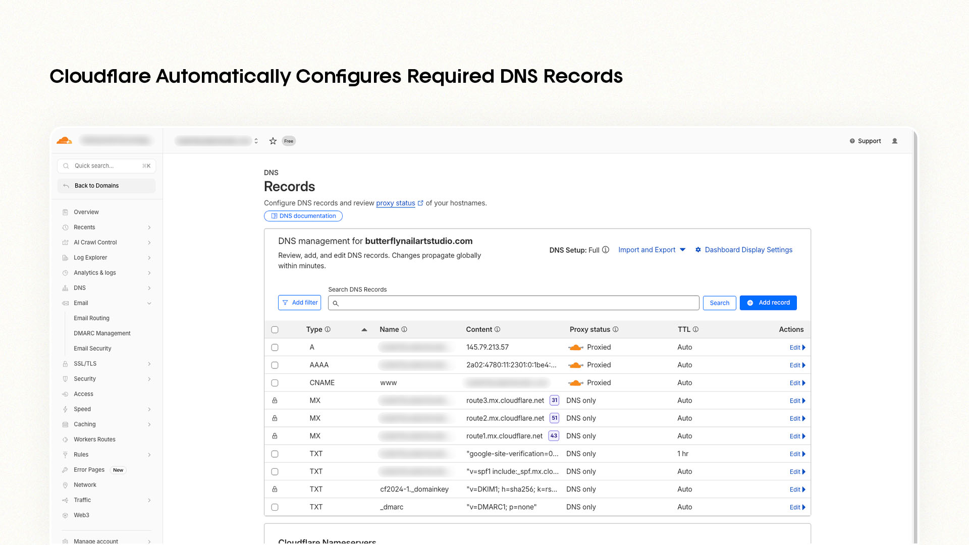969x545 pixels.
Task: Open Email Routing in the sidebar
Action: coord(91,318)
